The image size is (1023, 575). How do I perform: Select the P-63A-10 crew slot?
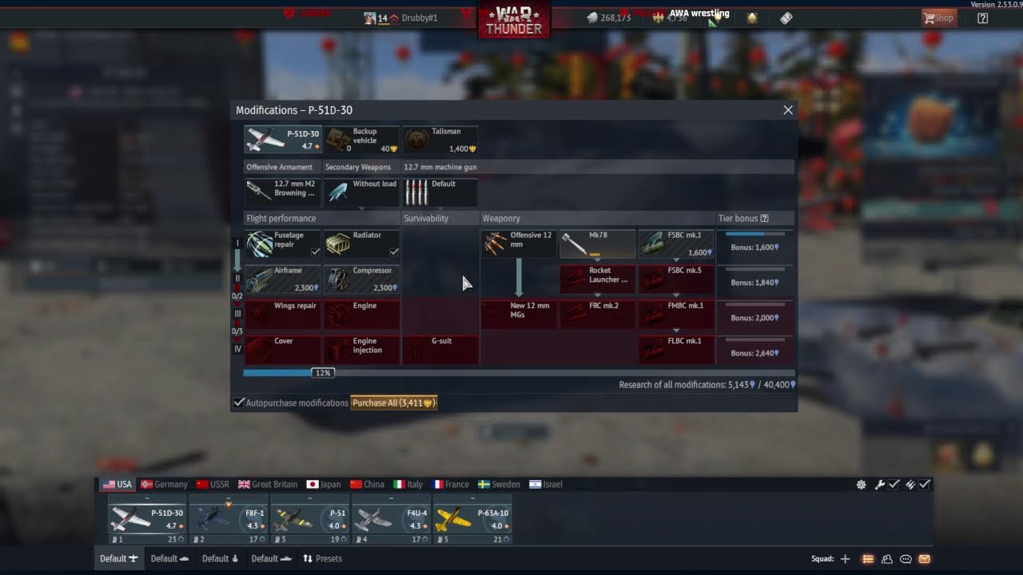tap(472, 518)
